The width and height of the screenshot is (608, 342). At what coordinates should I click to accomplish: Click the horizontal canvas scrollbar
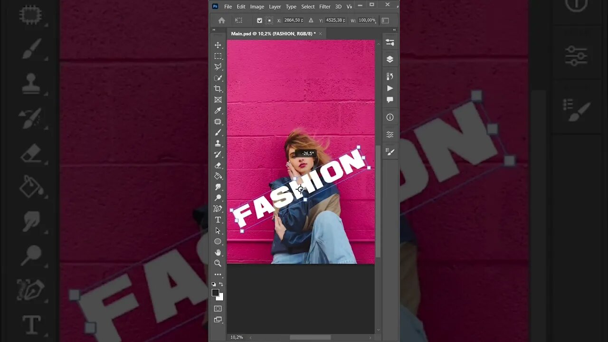pos(310,337)
